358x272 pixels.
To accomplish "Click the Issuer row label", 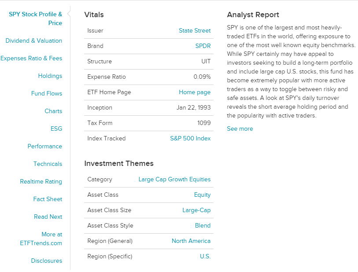I will pyautogui.click(x=95, y=30).
